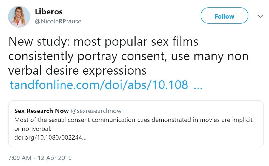Open the Liberos display name profile link
The width and height of the screenshot is (269, 166).
point(49,12)
